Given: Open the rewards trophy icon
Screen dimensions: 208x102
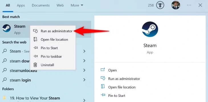Looking at the screenshot, I should tap(160, 5).
